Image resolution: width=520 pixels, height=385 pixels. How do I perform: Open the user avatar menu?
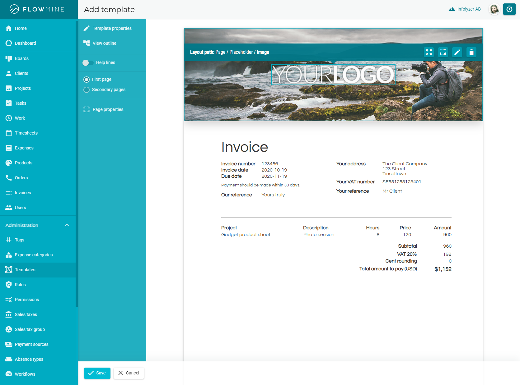[494, 9]
